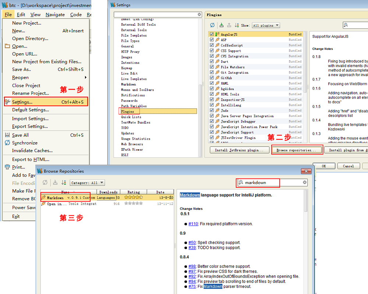Click the search magnifier icon in markdown field
368x294 pixels.
pos(241,182)
